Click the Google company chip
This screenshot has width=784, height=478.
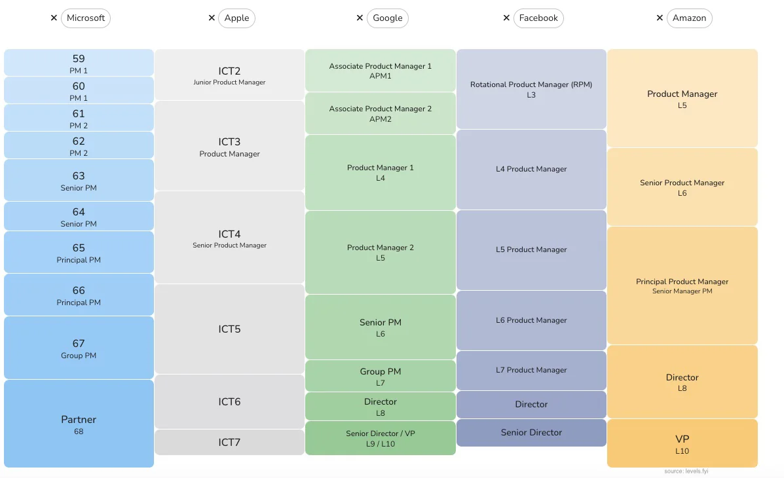coord(387,18)
